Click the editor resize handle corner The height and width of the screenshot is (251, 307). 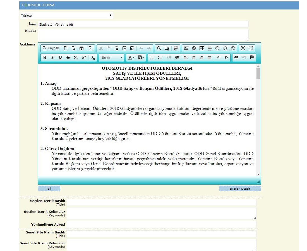coord(258,182)
